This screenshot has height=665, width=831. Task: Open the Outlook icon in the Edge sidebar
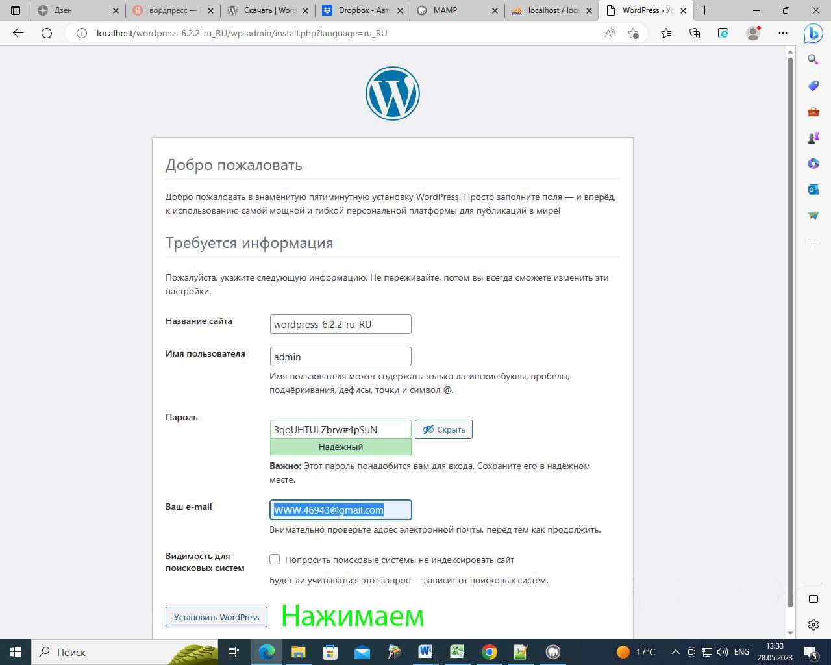tap(813, 189)
